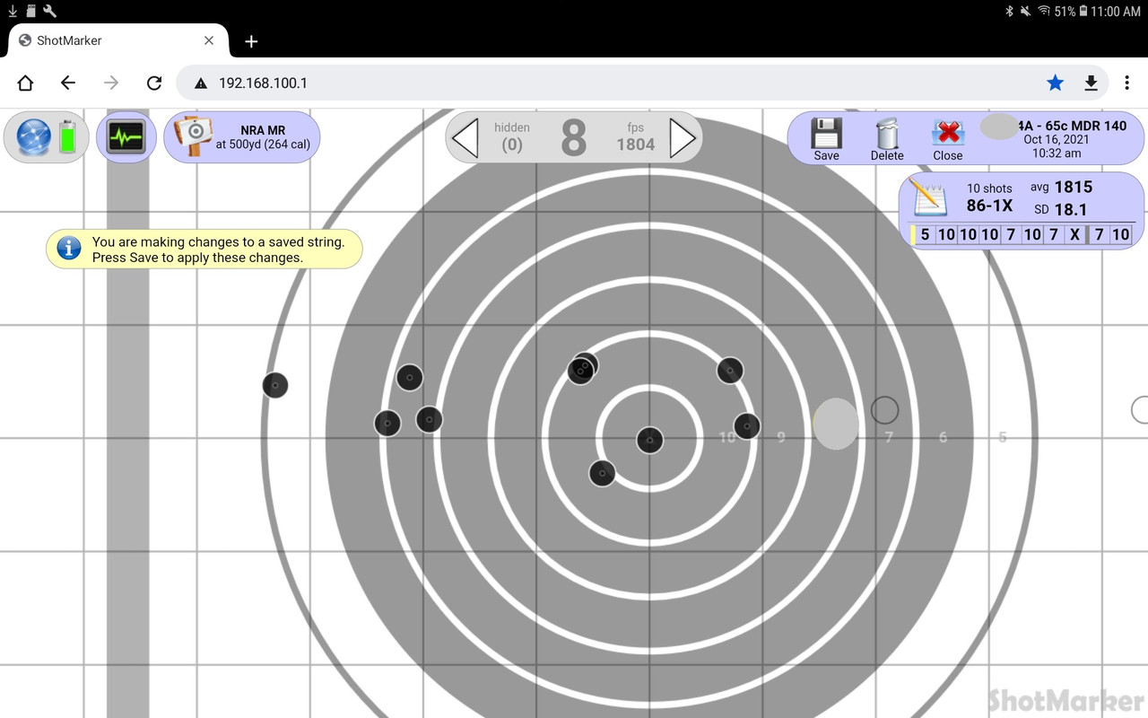Select the ShotMarker browser tab
Image resolution: width=1148 pixels, height=718 pixels.
(x=117, y=40)
